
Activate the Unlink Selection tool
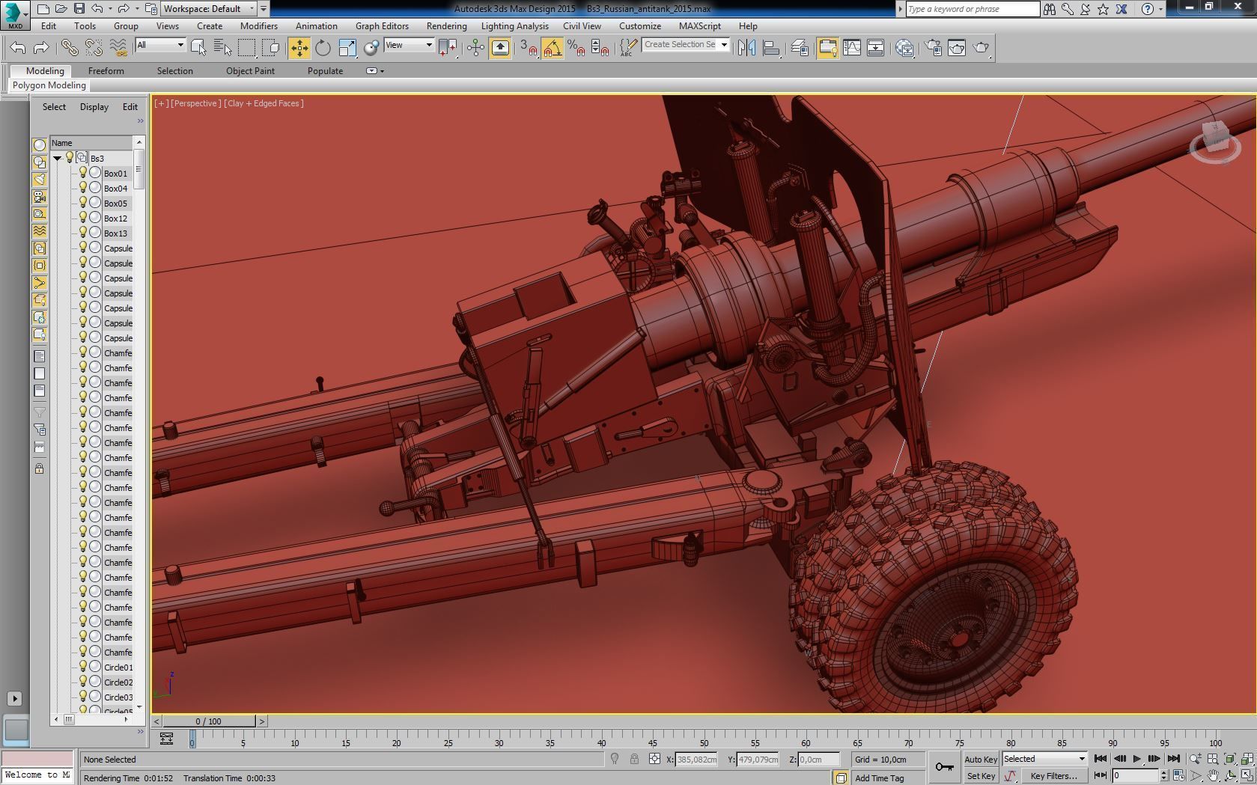(x=94, y=48)
